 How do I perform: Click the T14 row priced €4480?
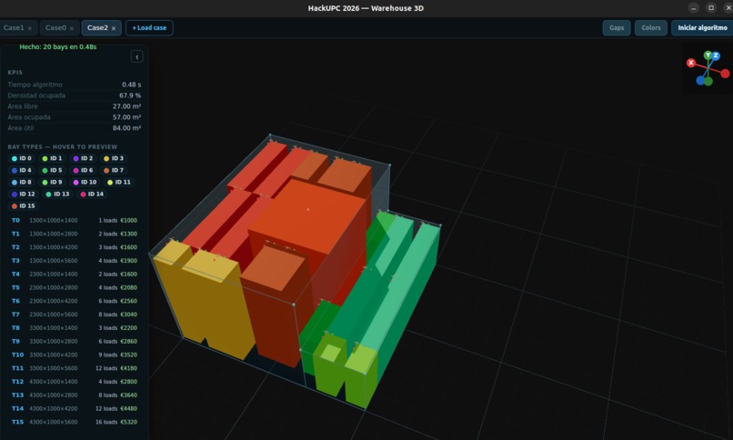coord(75,409)
